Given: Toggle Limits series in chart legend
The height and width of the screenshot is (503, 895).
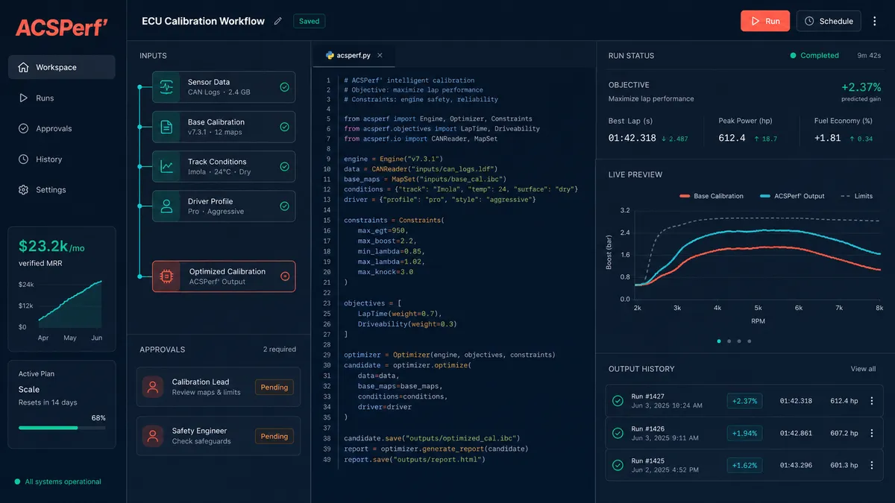Looking at the screenshot, I should tap(856, 196).
